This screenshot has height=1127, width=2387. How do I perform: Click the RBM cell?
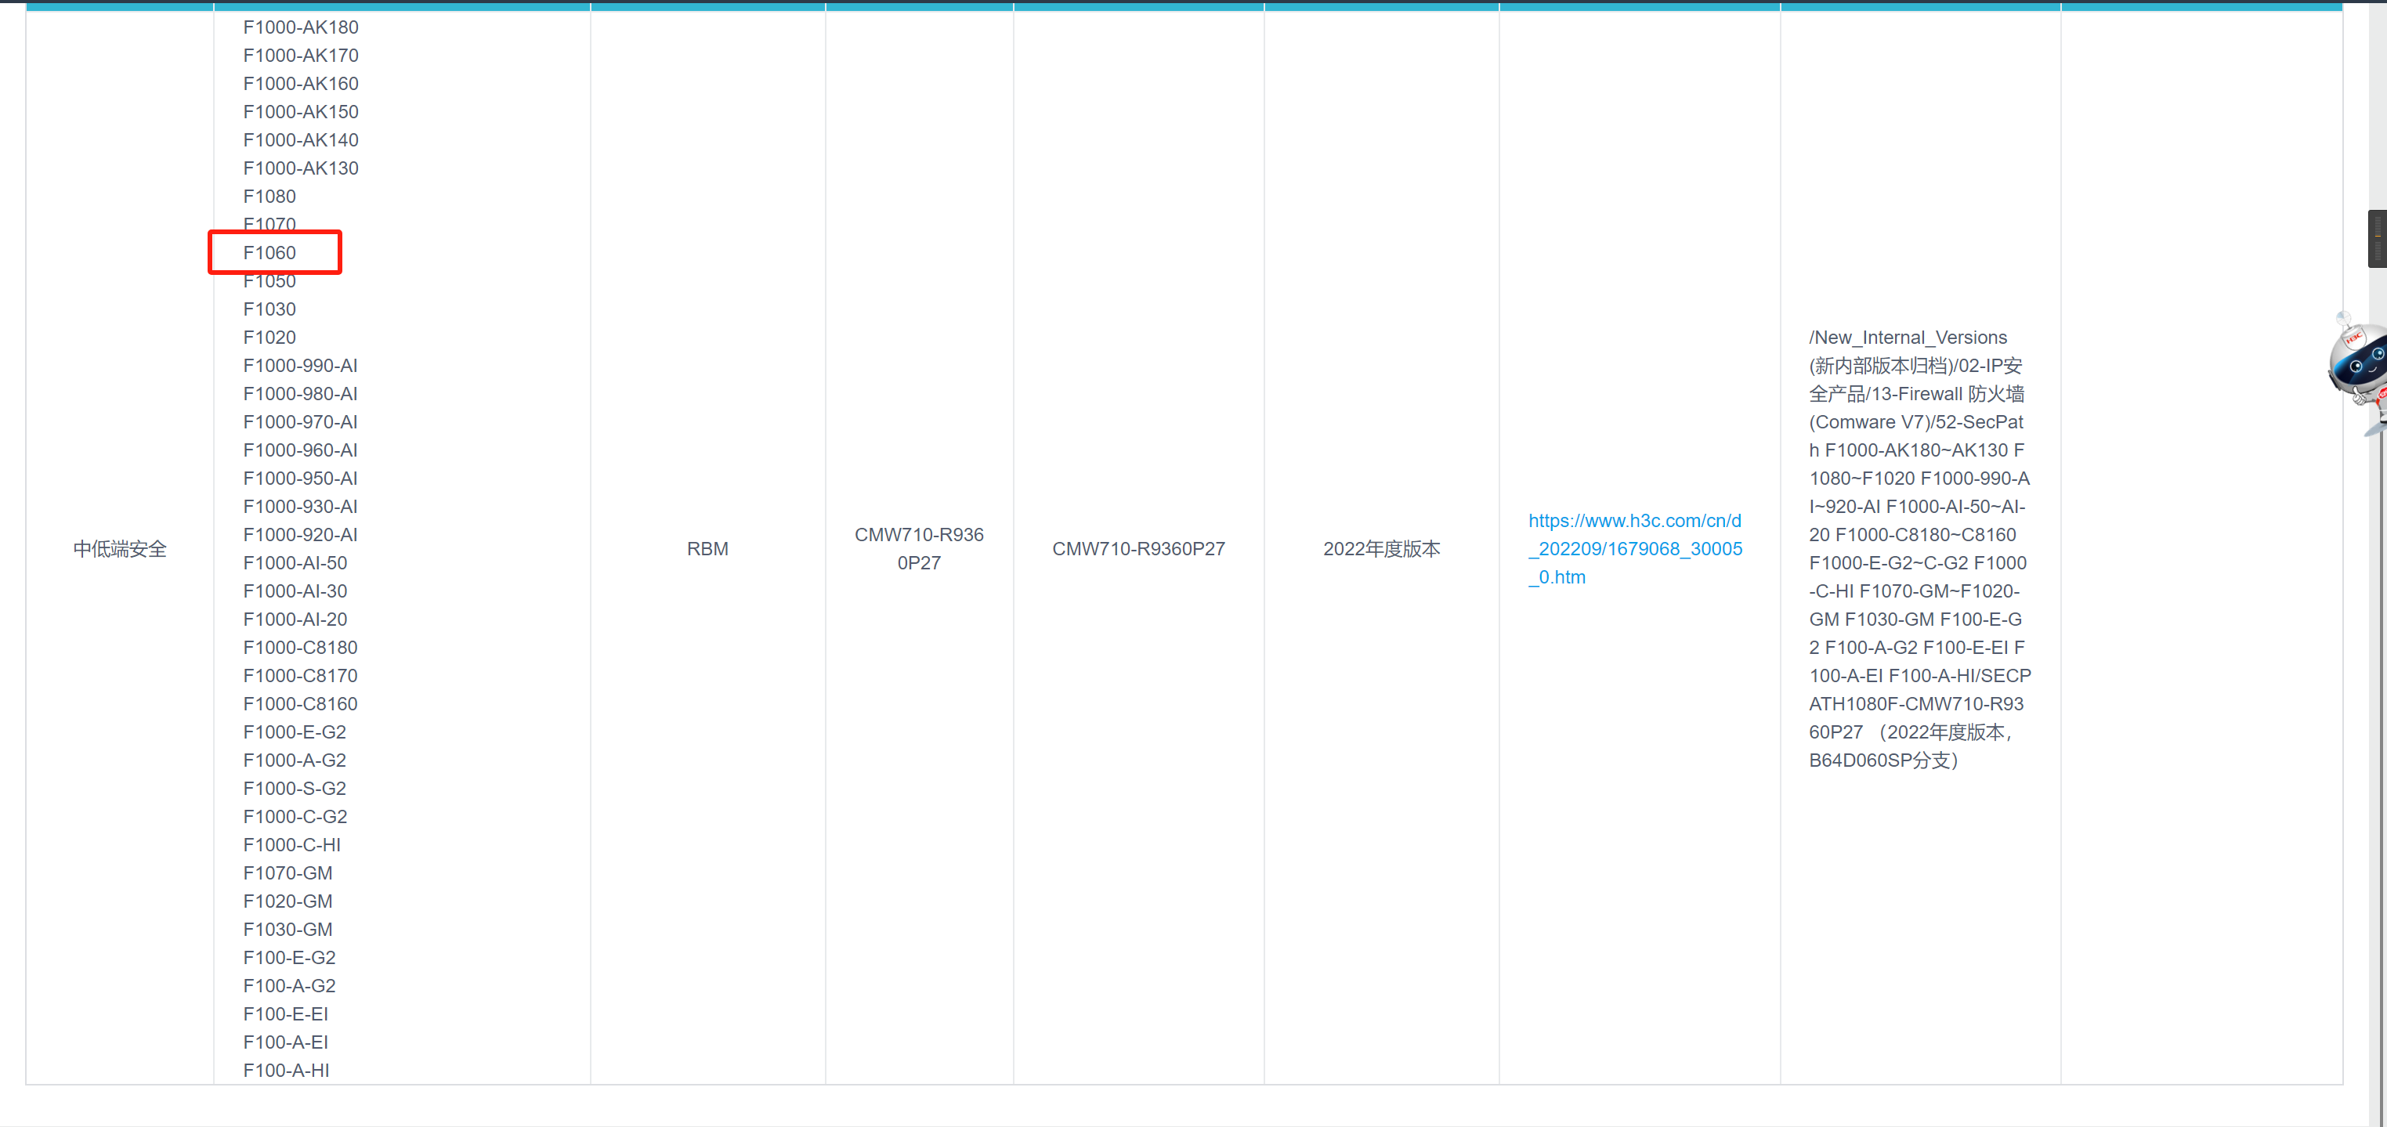pos(707,548)
